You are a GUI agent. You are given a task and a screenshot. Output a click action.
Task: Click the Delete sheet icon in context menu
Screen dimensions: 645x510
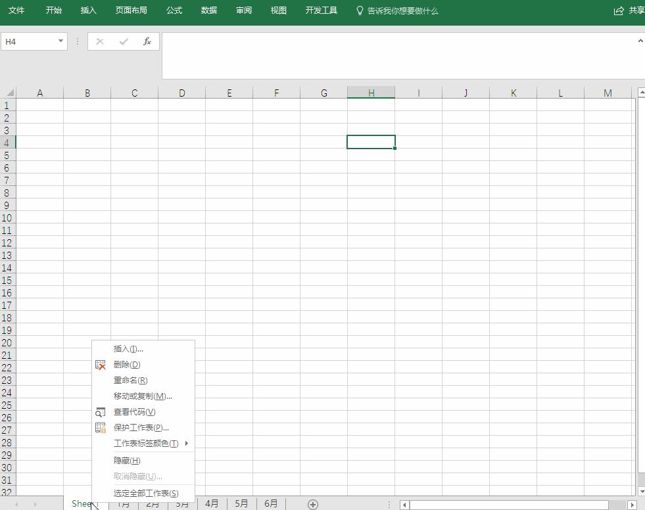(101, 364)
